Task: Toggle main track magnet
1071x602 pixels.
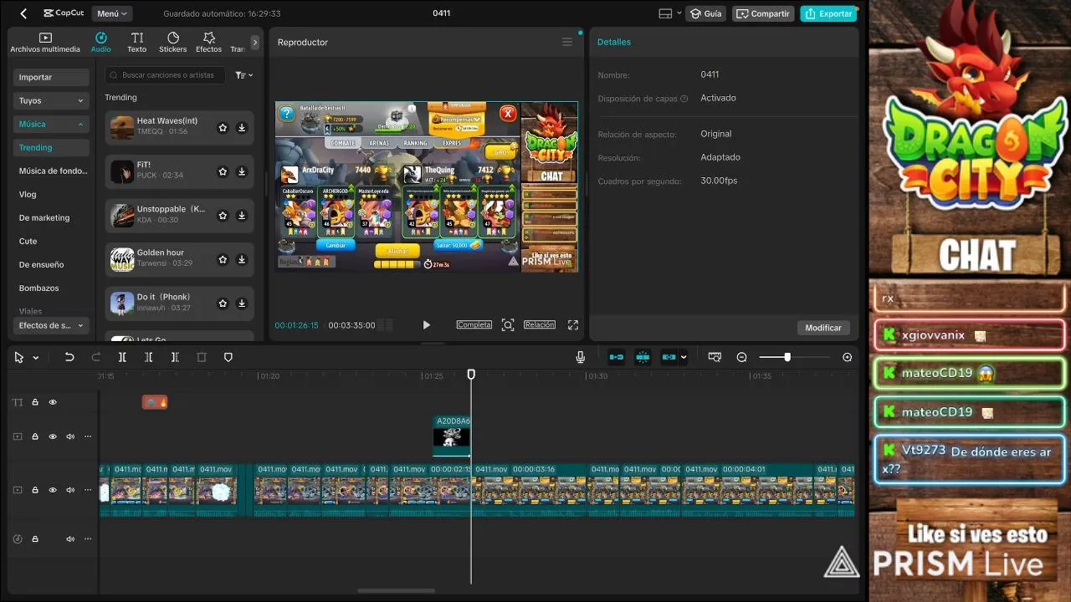Action: pos(617,357)
